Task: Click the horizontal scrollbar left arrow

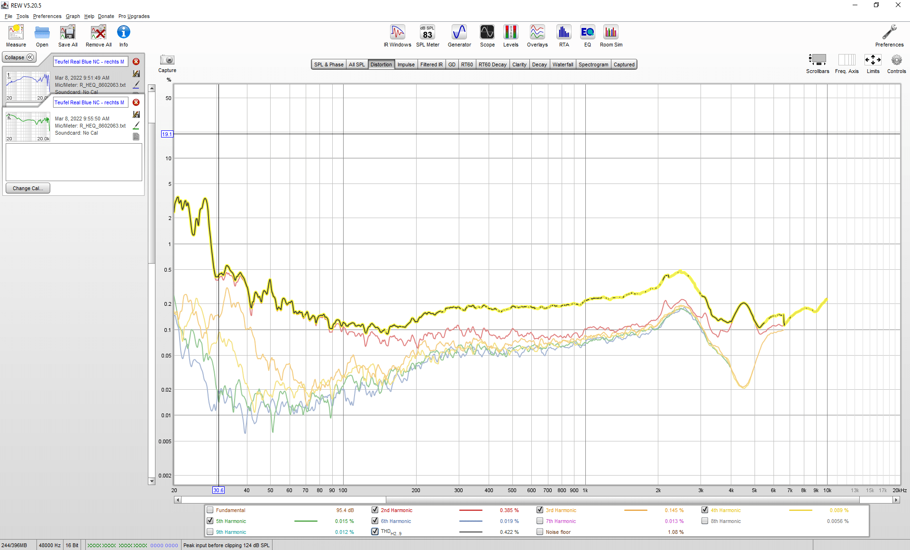Action: [178, 500]
